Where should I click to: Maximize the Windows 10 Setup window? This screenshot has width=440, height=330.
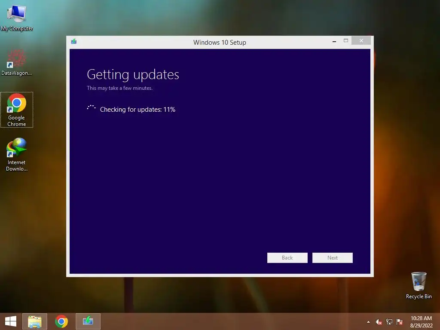click(346, 41)
